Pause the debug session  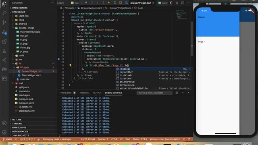click(x=86, y=3)
